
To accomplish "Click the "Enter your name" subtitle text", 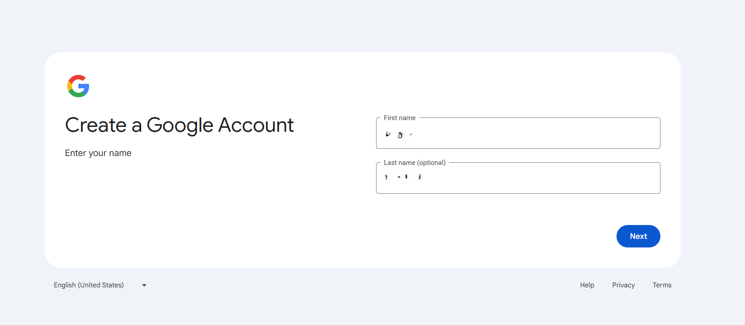I will 98,153.
